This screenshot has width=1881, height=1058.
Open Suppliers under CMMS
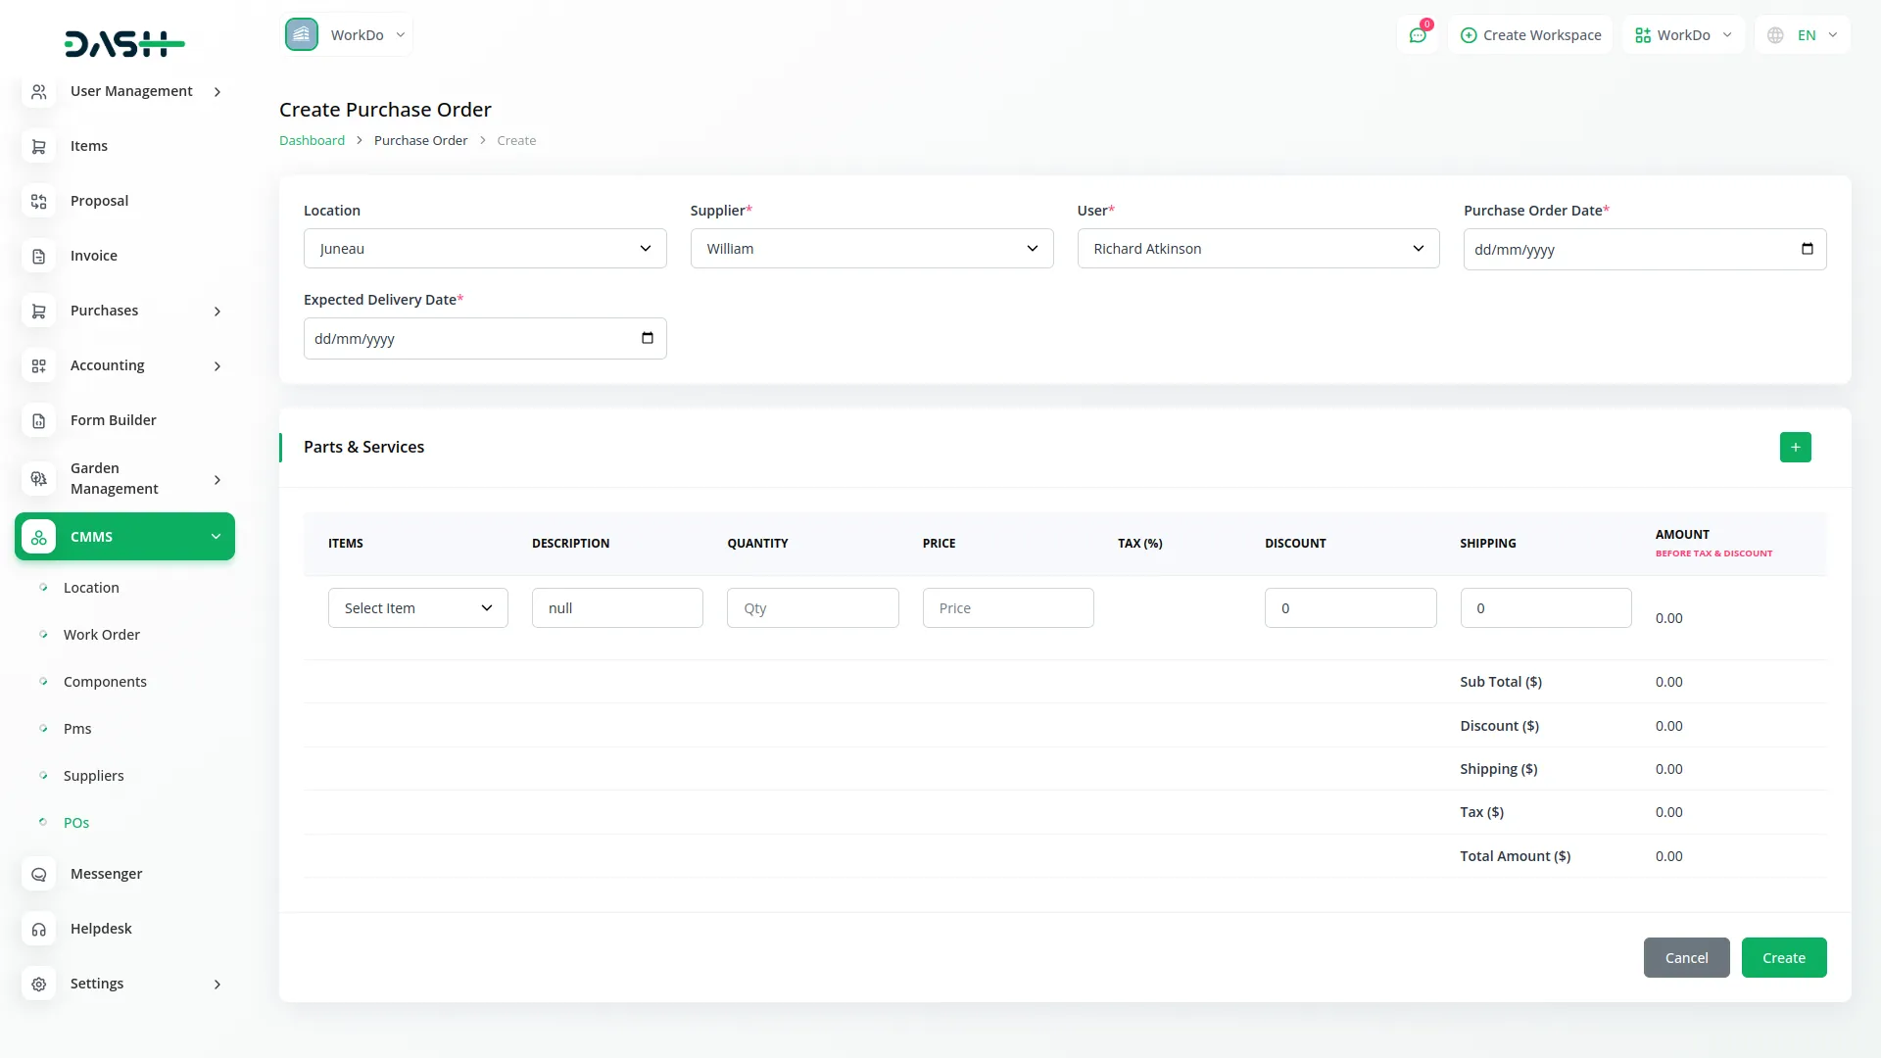click(x=94, y=776)
